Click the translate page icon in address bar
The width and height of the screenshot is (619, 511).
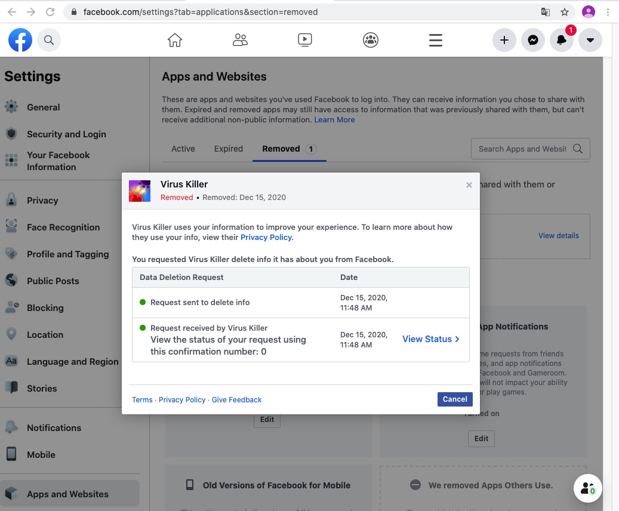pos(545,12)
